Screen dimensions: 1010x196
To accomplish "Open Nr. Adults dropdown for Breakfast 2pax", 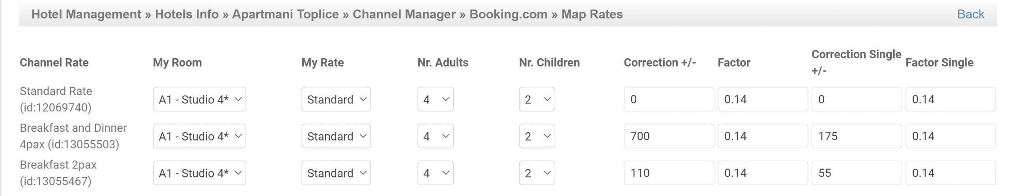I will [x=435, y=173].
